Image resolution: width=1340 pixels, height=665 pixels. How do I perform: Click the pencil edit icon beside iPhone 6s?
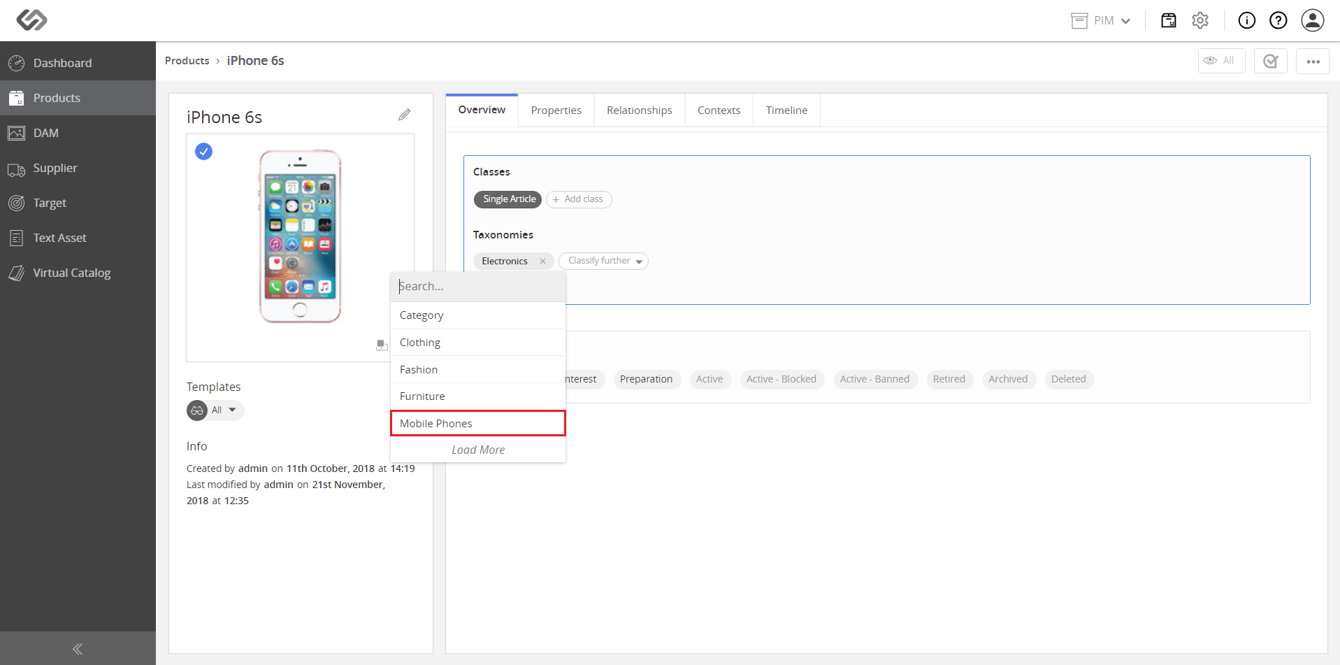[x=405, y=115]
